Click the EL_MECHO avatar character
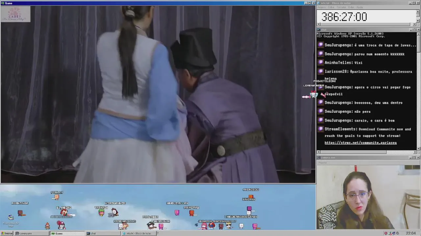The height and width of the screenshot is (236, 421). [64, 213]
